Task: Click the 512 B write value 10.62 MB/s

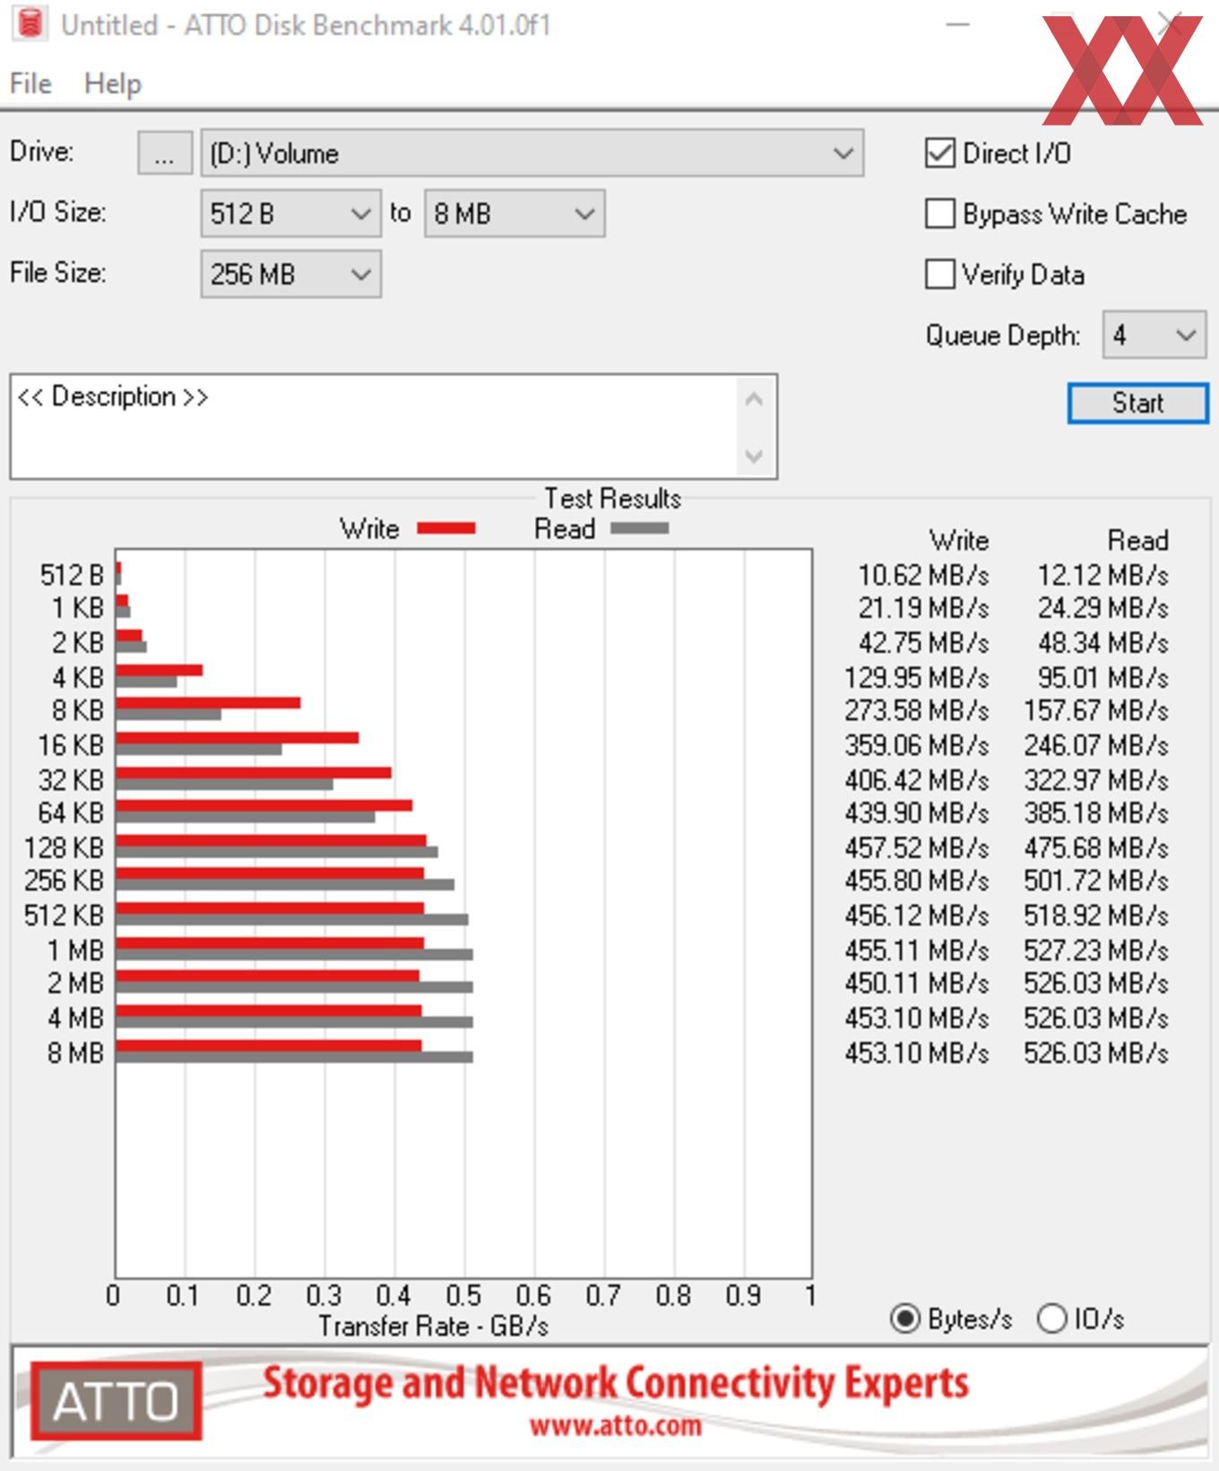Action: click(923, 575)
